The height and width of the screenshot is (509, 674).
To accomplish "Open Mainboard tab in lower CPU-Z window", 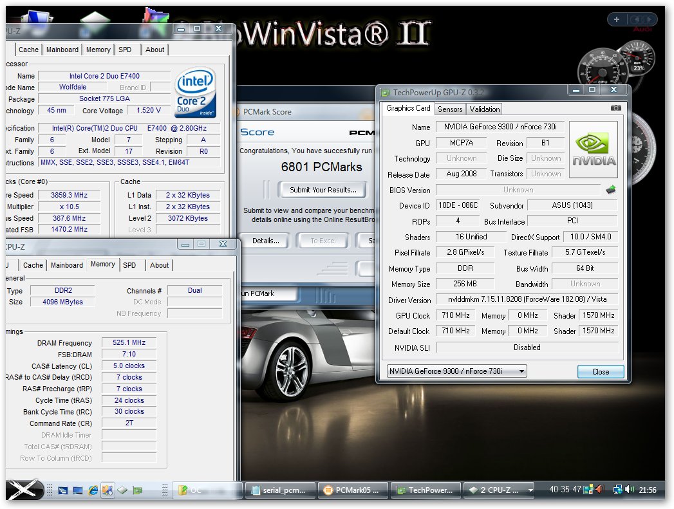I will point(66,265).
